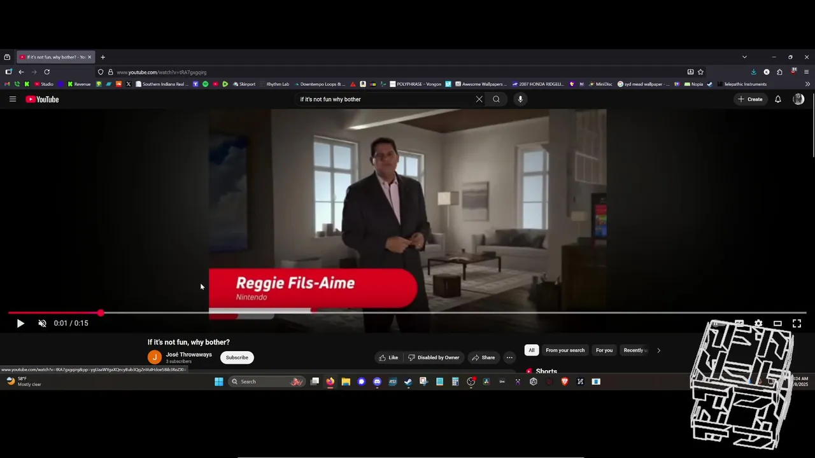
Task: Open the Windows Start menu
Action: coord(219,382)
